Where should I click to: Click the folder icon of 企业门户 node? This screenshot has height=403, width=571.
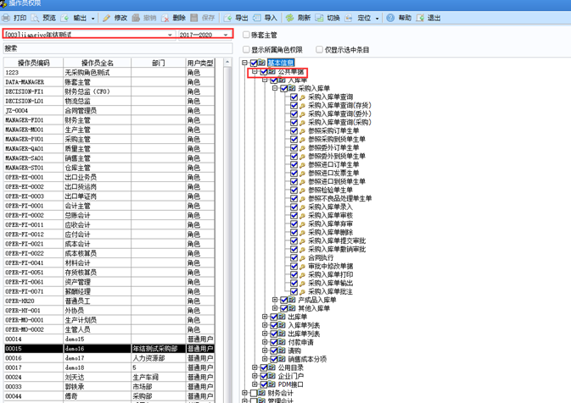272,376
